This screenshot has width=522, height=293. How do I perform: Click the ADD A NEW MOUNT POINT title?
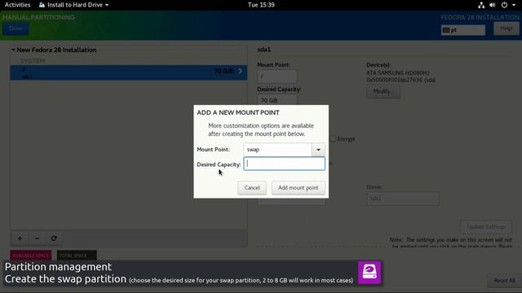click(238, 113)
